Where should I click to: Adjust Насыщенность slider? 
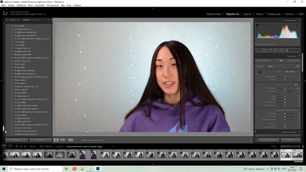(285, 127)
